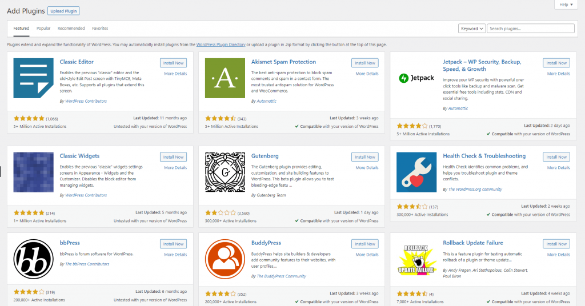Install the Rollback Update Failure plugin
585x306 pixels.
tap(556, 244)
